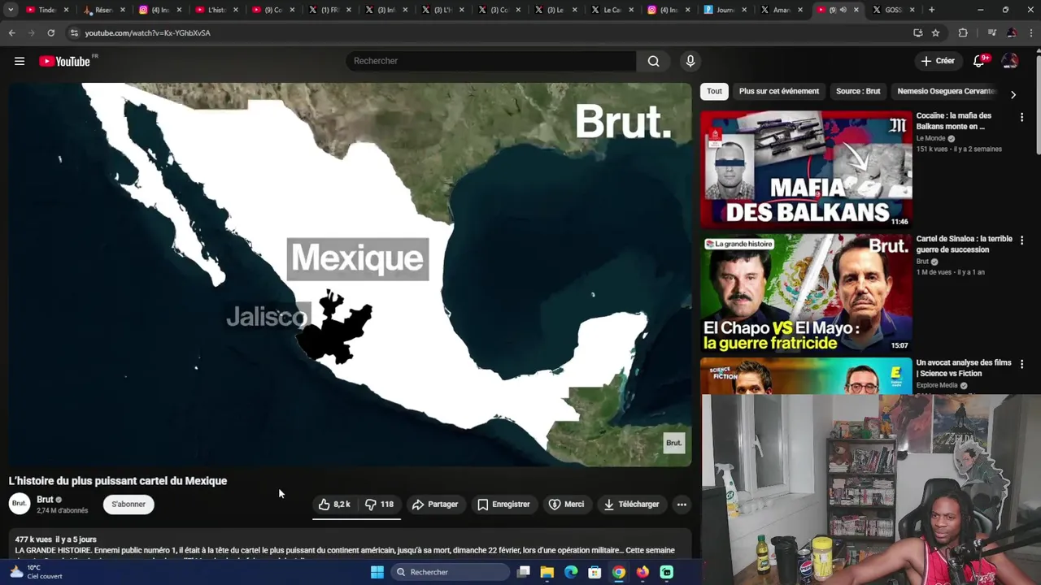Select the Tout filter chip
Screen dimensions: 1041x585
click(x=714, y=91)
